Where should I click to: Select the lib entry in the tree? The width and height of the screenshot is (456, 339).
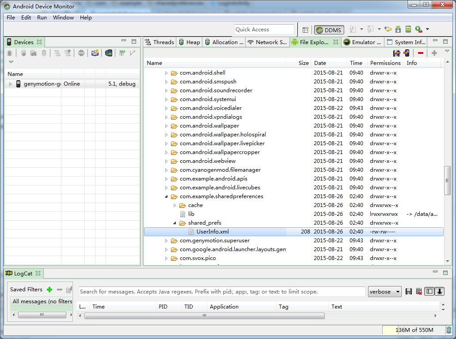pos(191,214)
